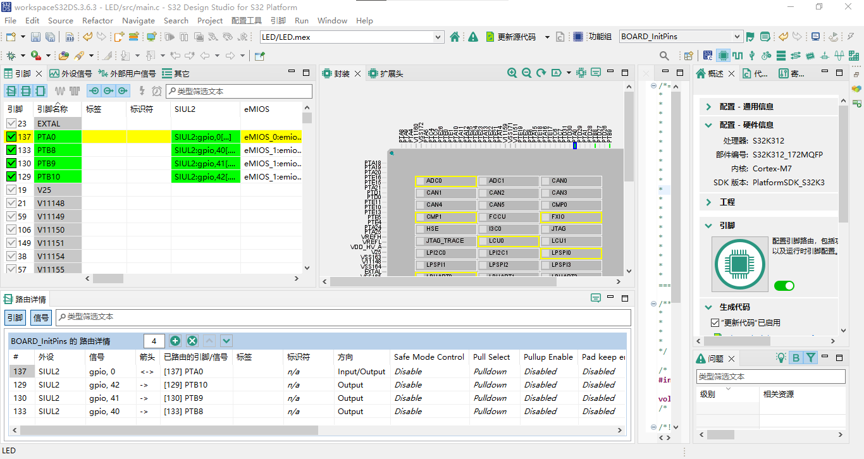864x459 pixels.
Task: Open the Refactor menu
Action: coord(97,20)
